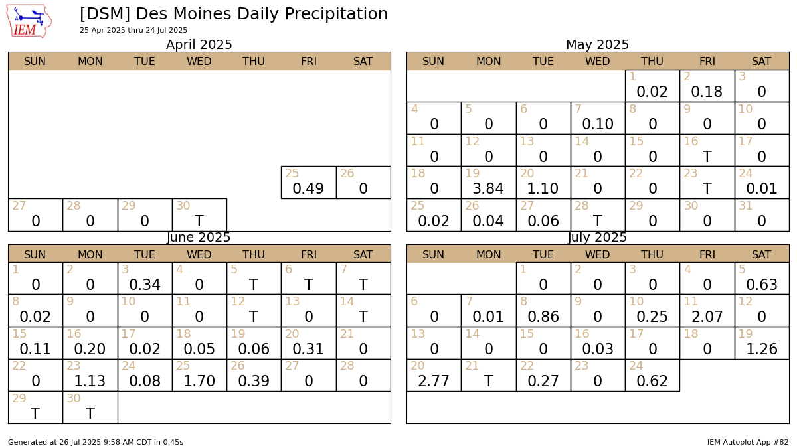Click the IEM Autoplot App #82 text

click(x=748, y=442)
